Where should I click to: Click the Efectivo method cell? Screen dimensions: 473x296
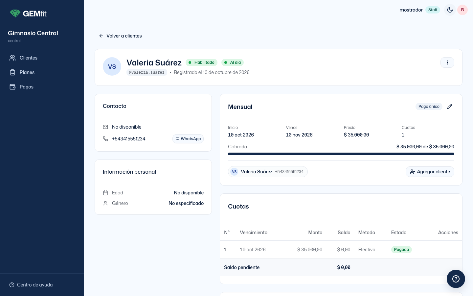coord(367,250)
